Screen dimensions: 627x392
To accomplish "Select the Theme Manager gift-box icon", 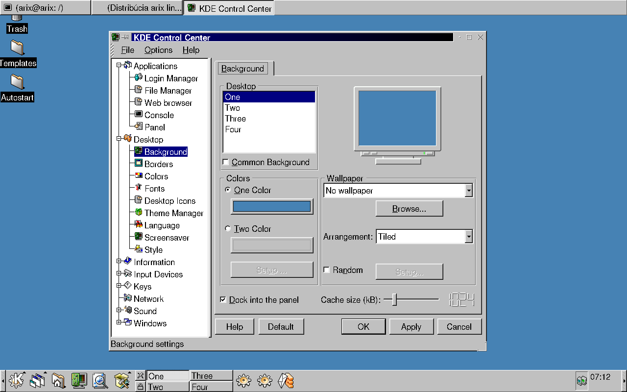I will (139, 213).
